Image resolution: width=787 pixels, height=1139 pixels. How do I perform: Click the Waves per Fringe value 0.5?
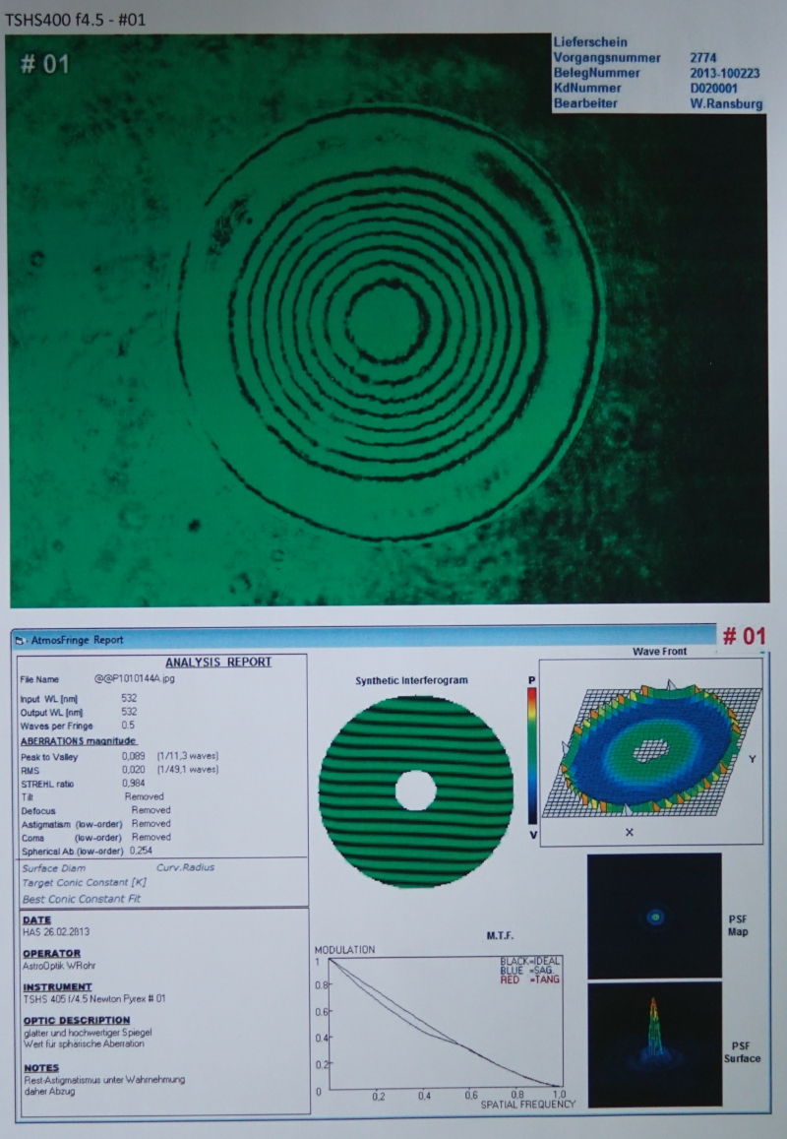128,726
